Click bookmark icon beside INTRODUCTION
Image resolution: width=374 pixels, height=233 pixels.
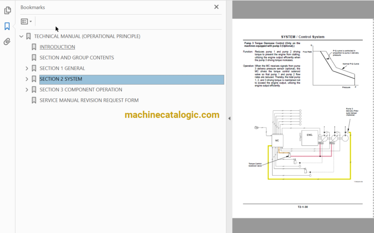34,47
